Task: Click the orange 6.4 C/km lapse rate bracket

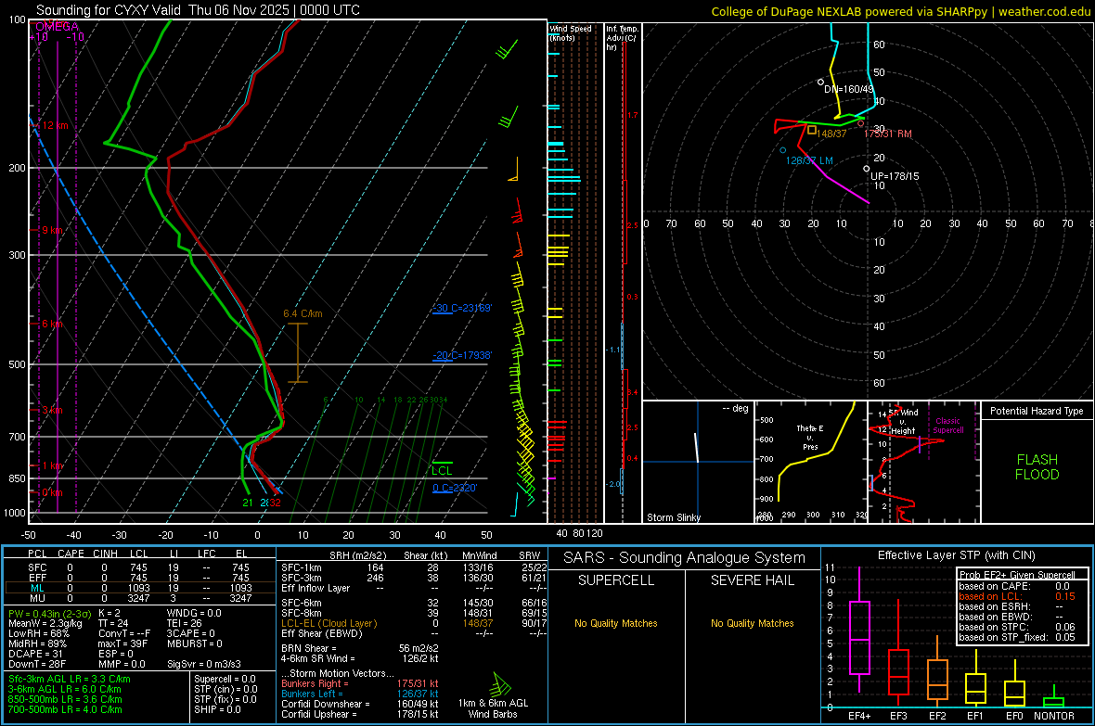Action: (x=298, y=352)
